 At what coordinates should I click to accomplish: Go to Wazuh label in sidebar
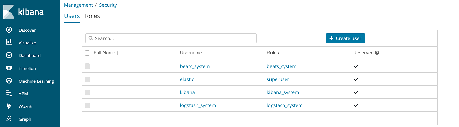coord(26,106)
